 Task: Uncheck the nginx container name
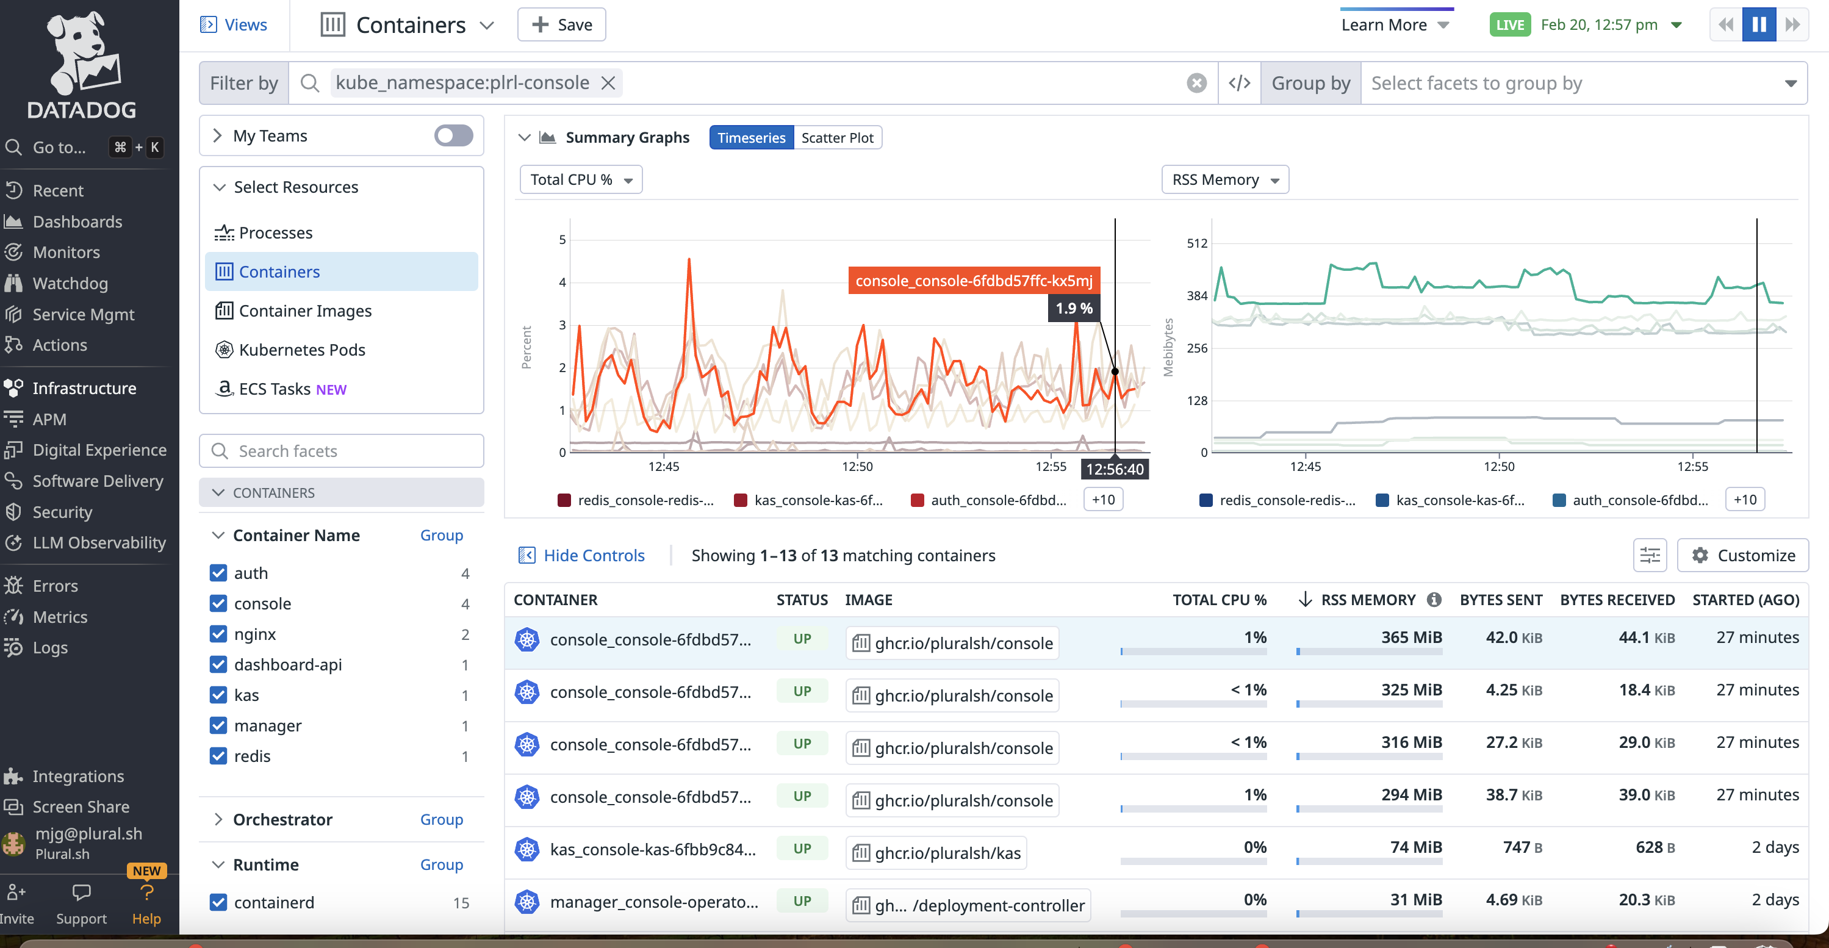[x=218, y=634]
